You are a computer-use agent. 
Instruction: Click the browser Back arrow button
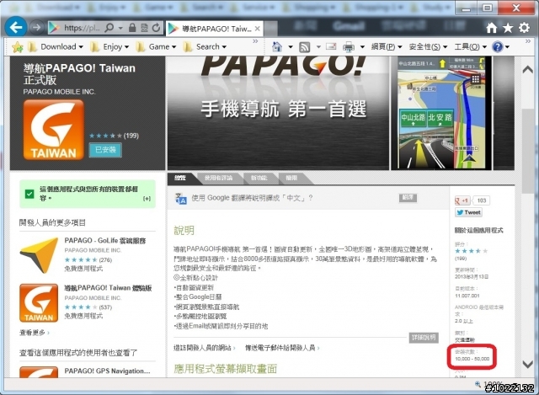(15, 27)
